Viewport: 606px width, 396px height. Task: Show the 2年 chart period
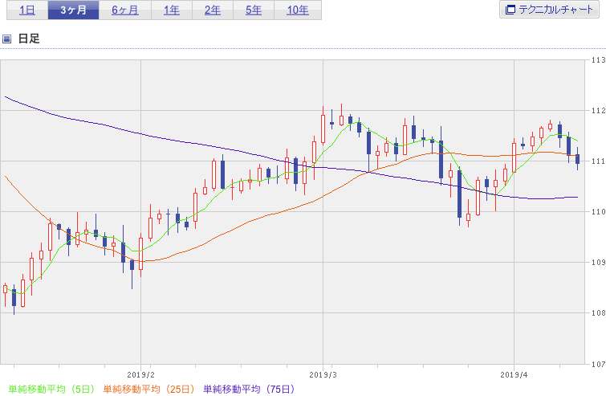[213, 10]
